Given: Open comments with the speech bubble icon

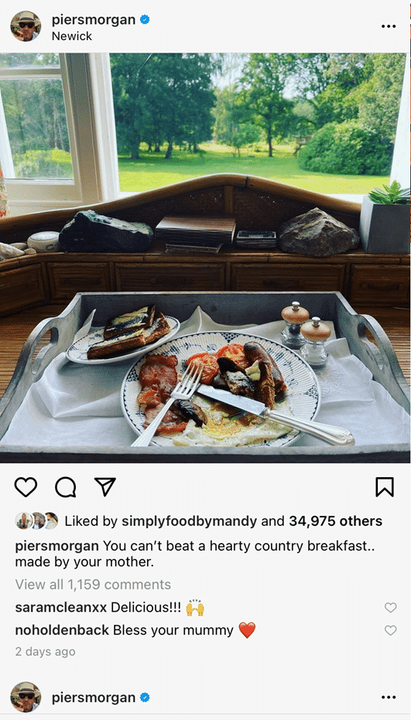Looking at the screenshot, I should point(65,486).
